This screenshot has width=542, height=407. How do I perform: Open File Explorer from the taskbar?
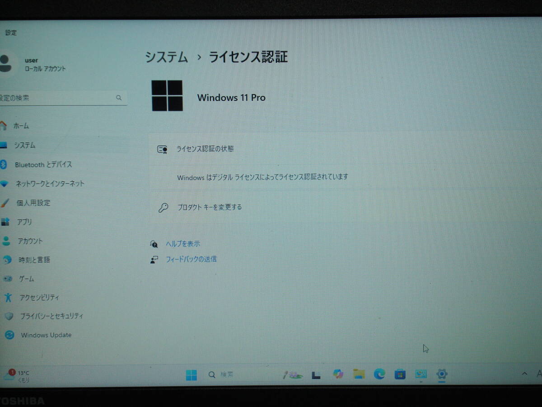[359, 374]
